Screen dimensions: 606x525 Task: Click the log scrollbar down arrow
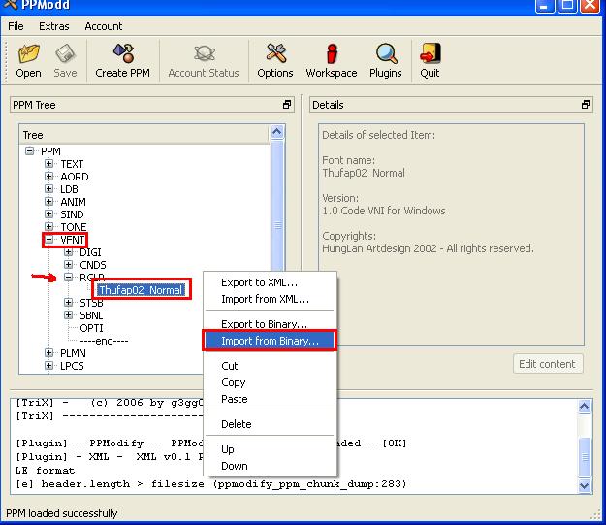(x=585, y=485)
